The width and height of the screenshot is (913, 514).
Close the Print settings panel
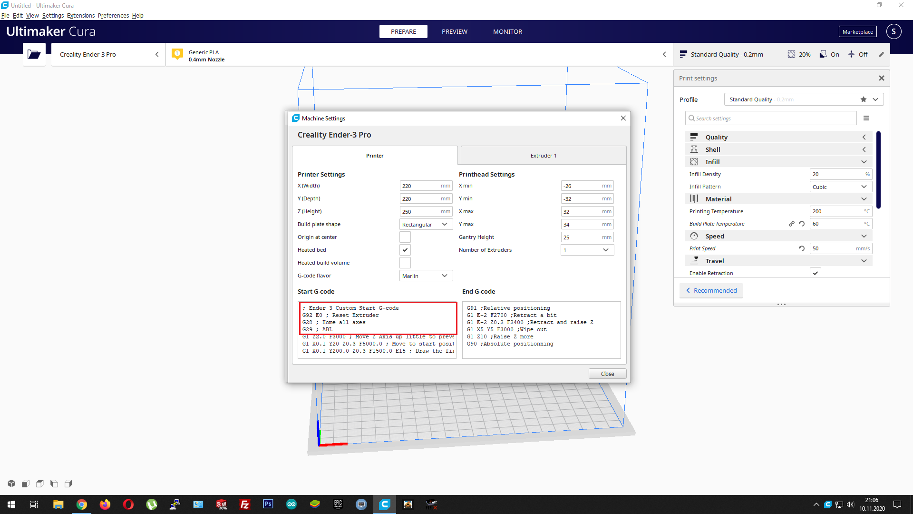tap(881, 78)
